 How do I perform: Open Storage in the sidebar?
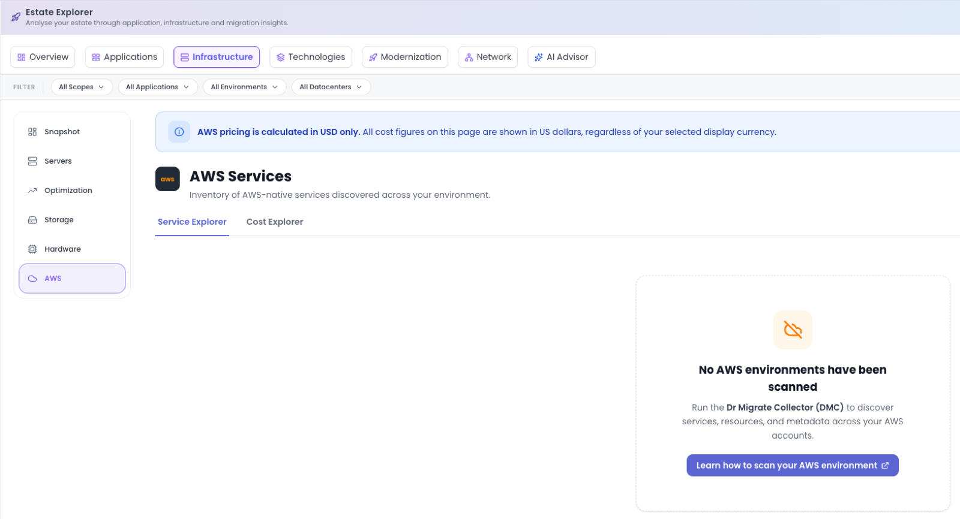pyautogui.click(x=72, y=220)
